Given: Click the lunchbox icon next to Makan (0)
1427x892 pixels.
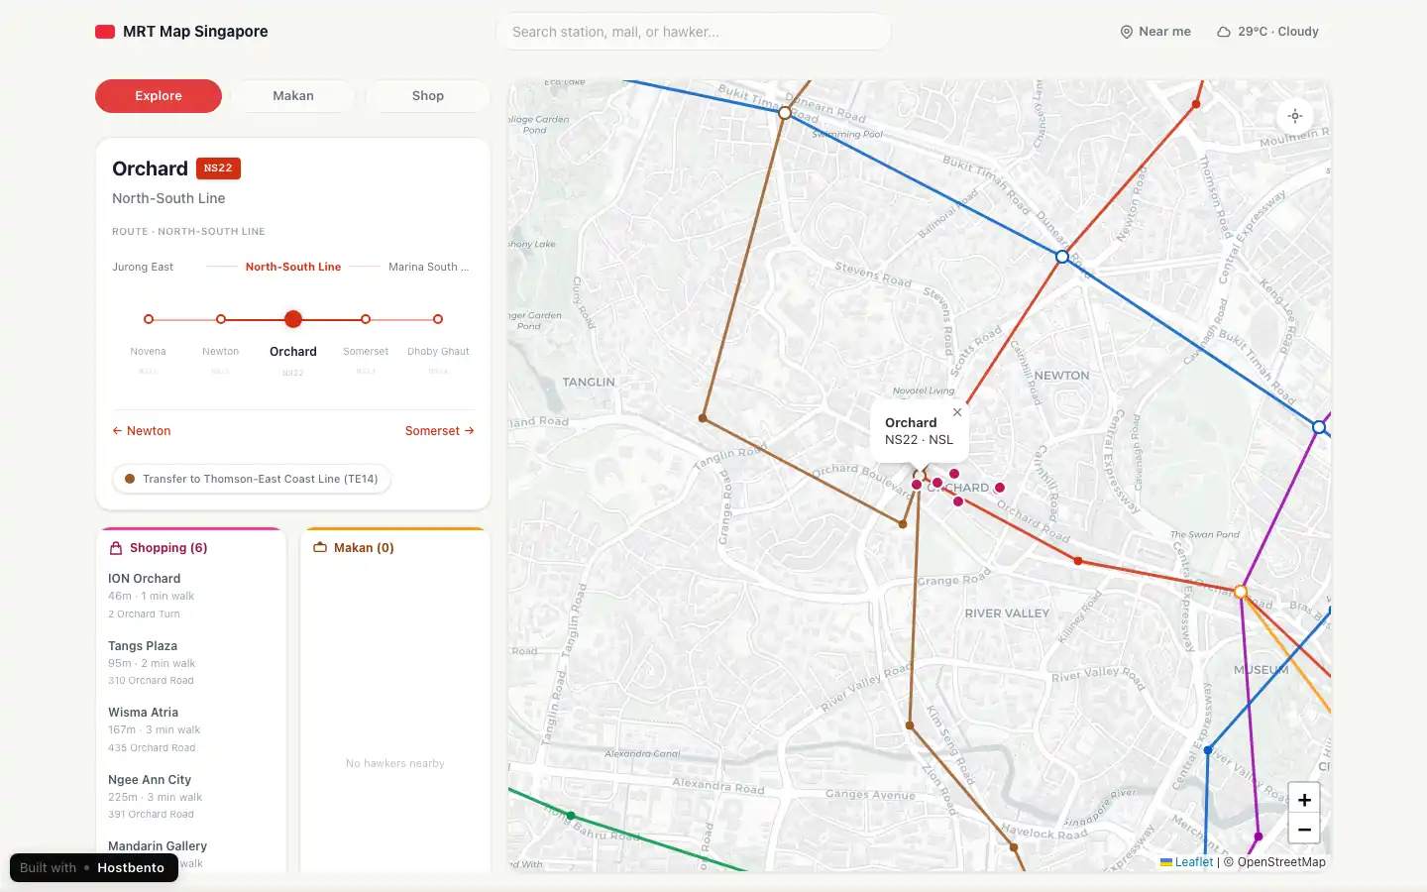Looking at the screenshot, I should pos(320,547).
